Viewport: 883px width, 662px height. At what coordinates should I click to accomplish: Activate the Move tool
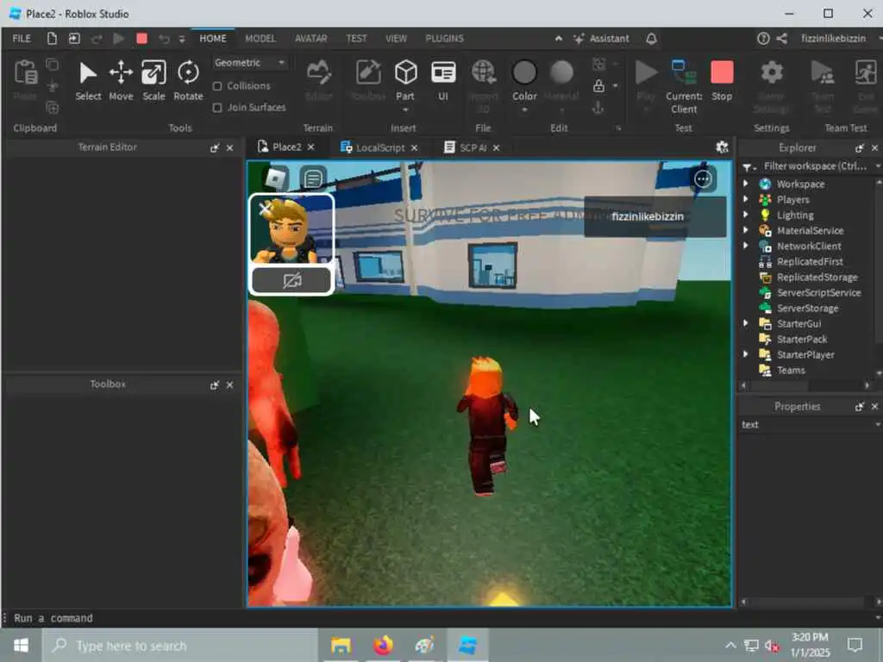click(x=121, y=80)
